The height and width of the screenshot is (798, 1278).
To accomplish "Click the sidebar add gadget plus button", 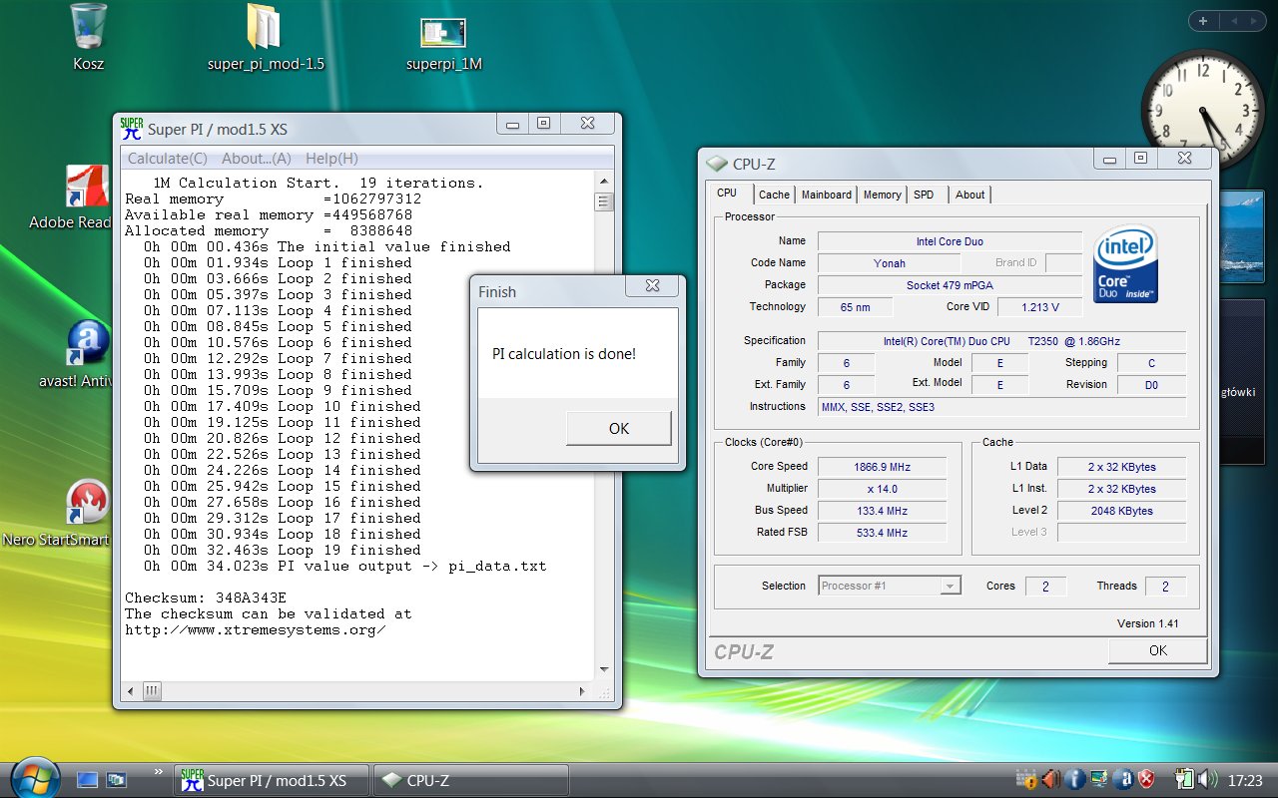I will point(1203,21).
